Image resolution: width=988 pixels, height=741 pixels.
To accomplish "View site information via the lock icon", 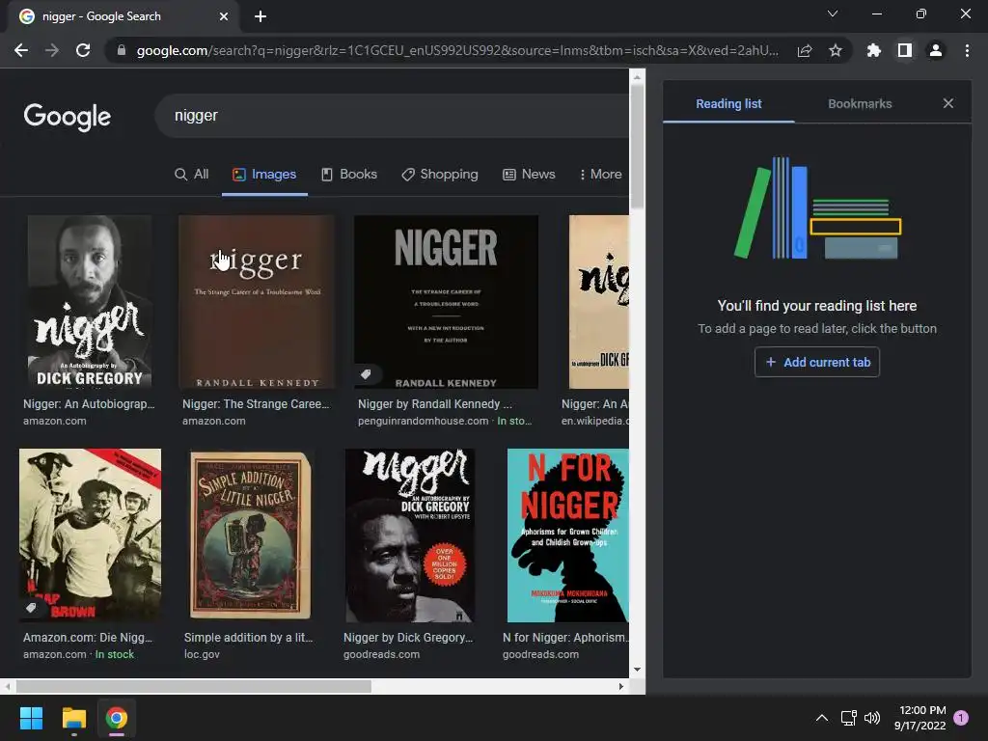I will click(121, 50).
